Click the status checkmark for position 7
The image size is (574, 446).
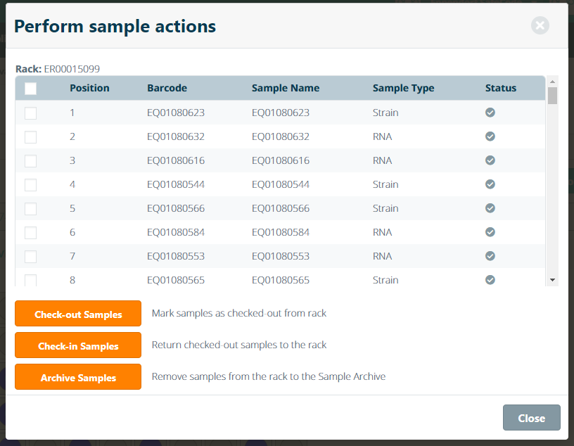(490, 256)
